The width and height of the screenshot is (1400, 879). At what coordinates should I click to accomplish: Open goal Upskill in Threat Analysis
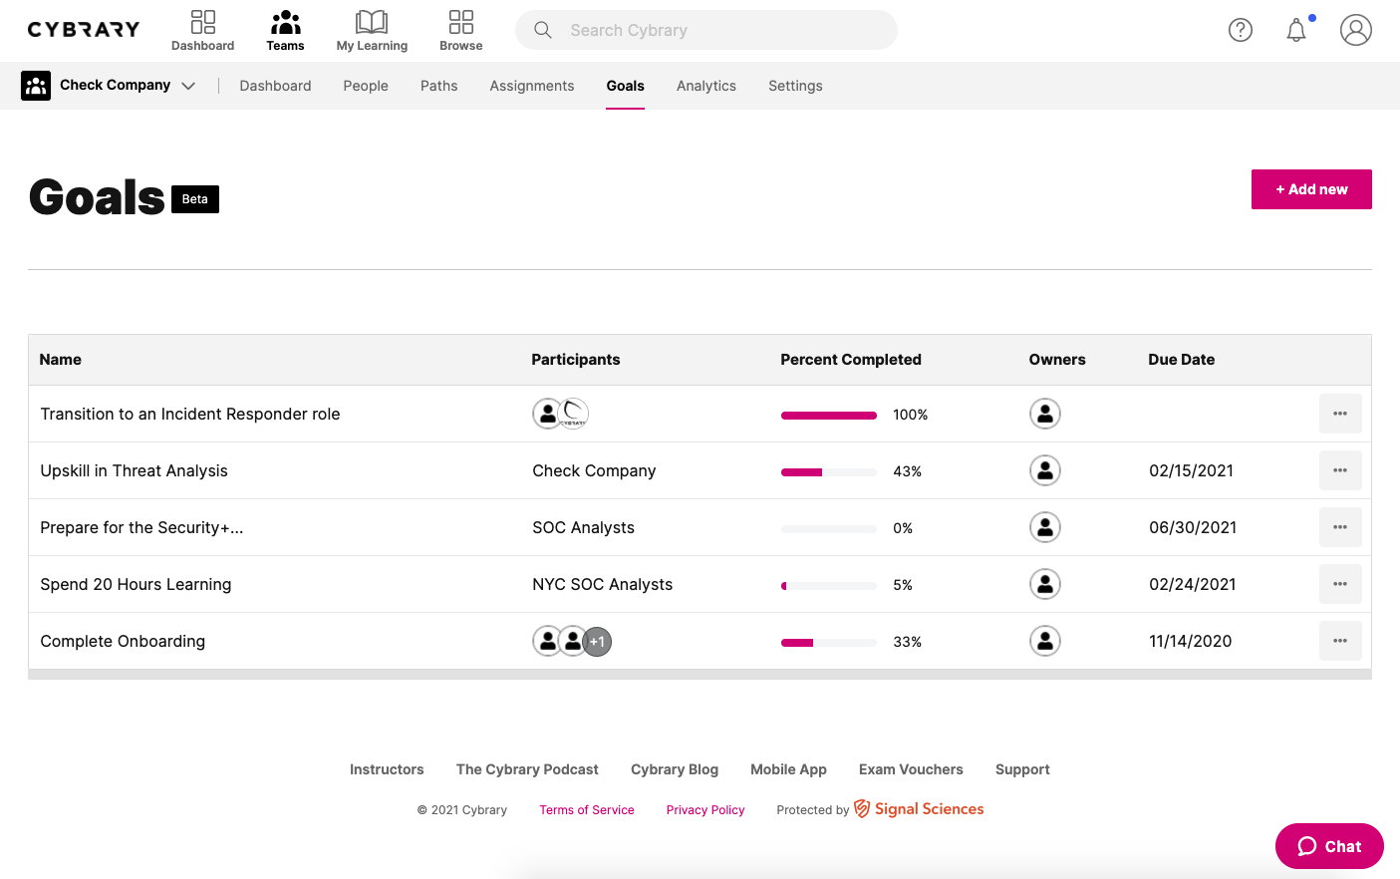[134, 470]
